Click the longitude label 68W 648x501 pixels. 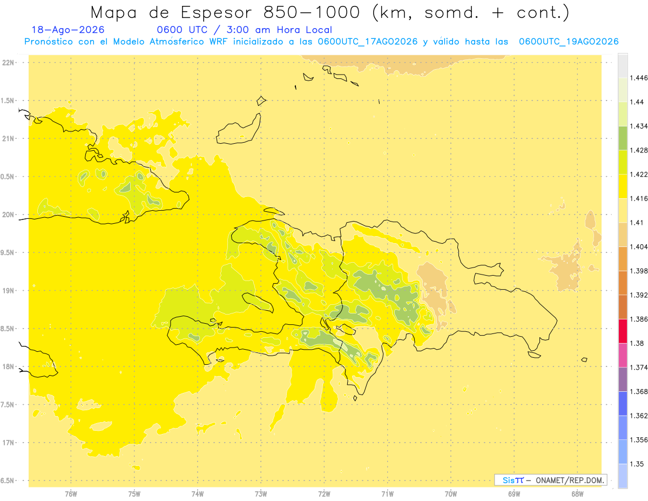[x=577, y=494]
